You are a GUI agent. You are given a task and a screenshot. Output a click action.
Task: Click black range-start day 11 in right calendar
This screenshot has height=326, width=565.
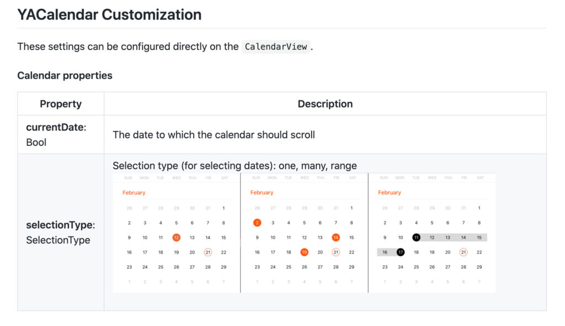coord(416,237)
